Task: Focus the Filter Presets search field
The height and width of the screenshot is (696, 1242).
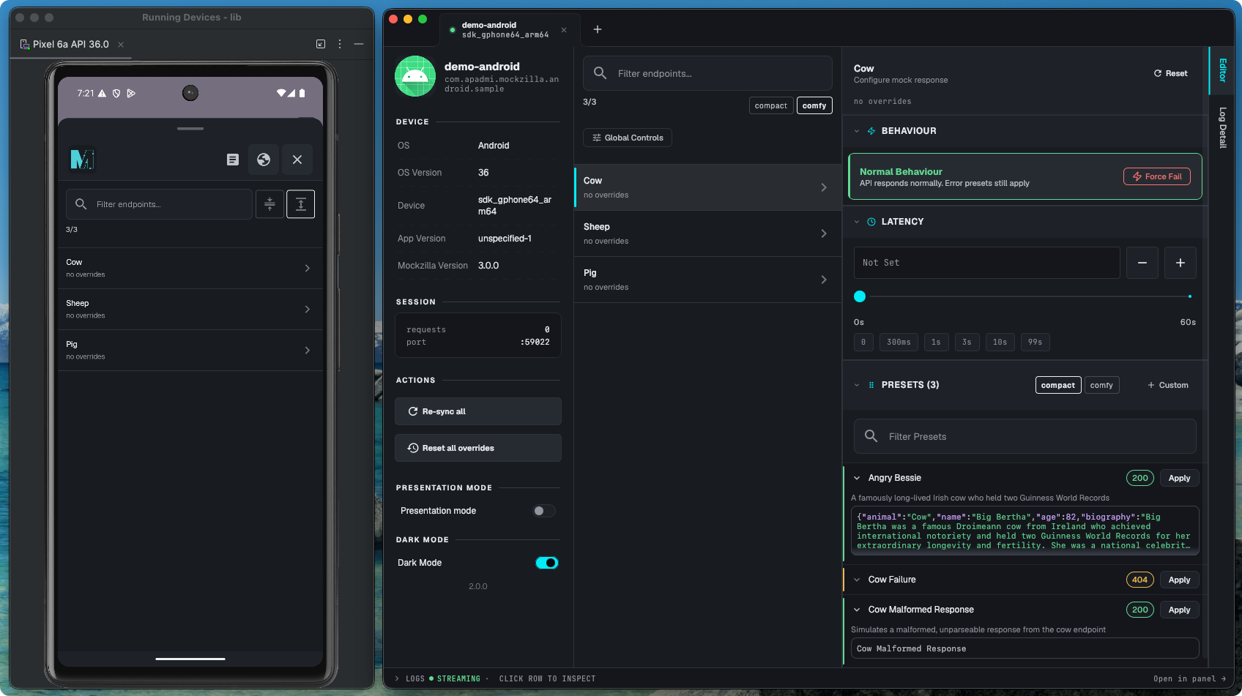Action: pyautogui.click(x=1025, y=436)
